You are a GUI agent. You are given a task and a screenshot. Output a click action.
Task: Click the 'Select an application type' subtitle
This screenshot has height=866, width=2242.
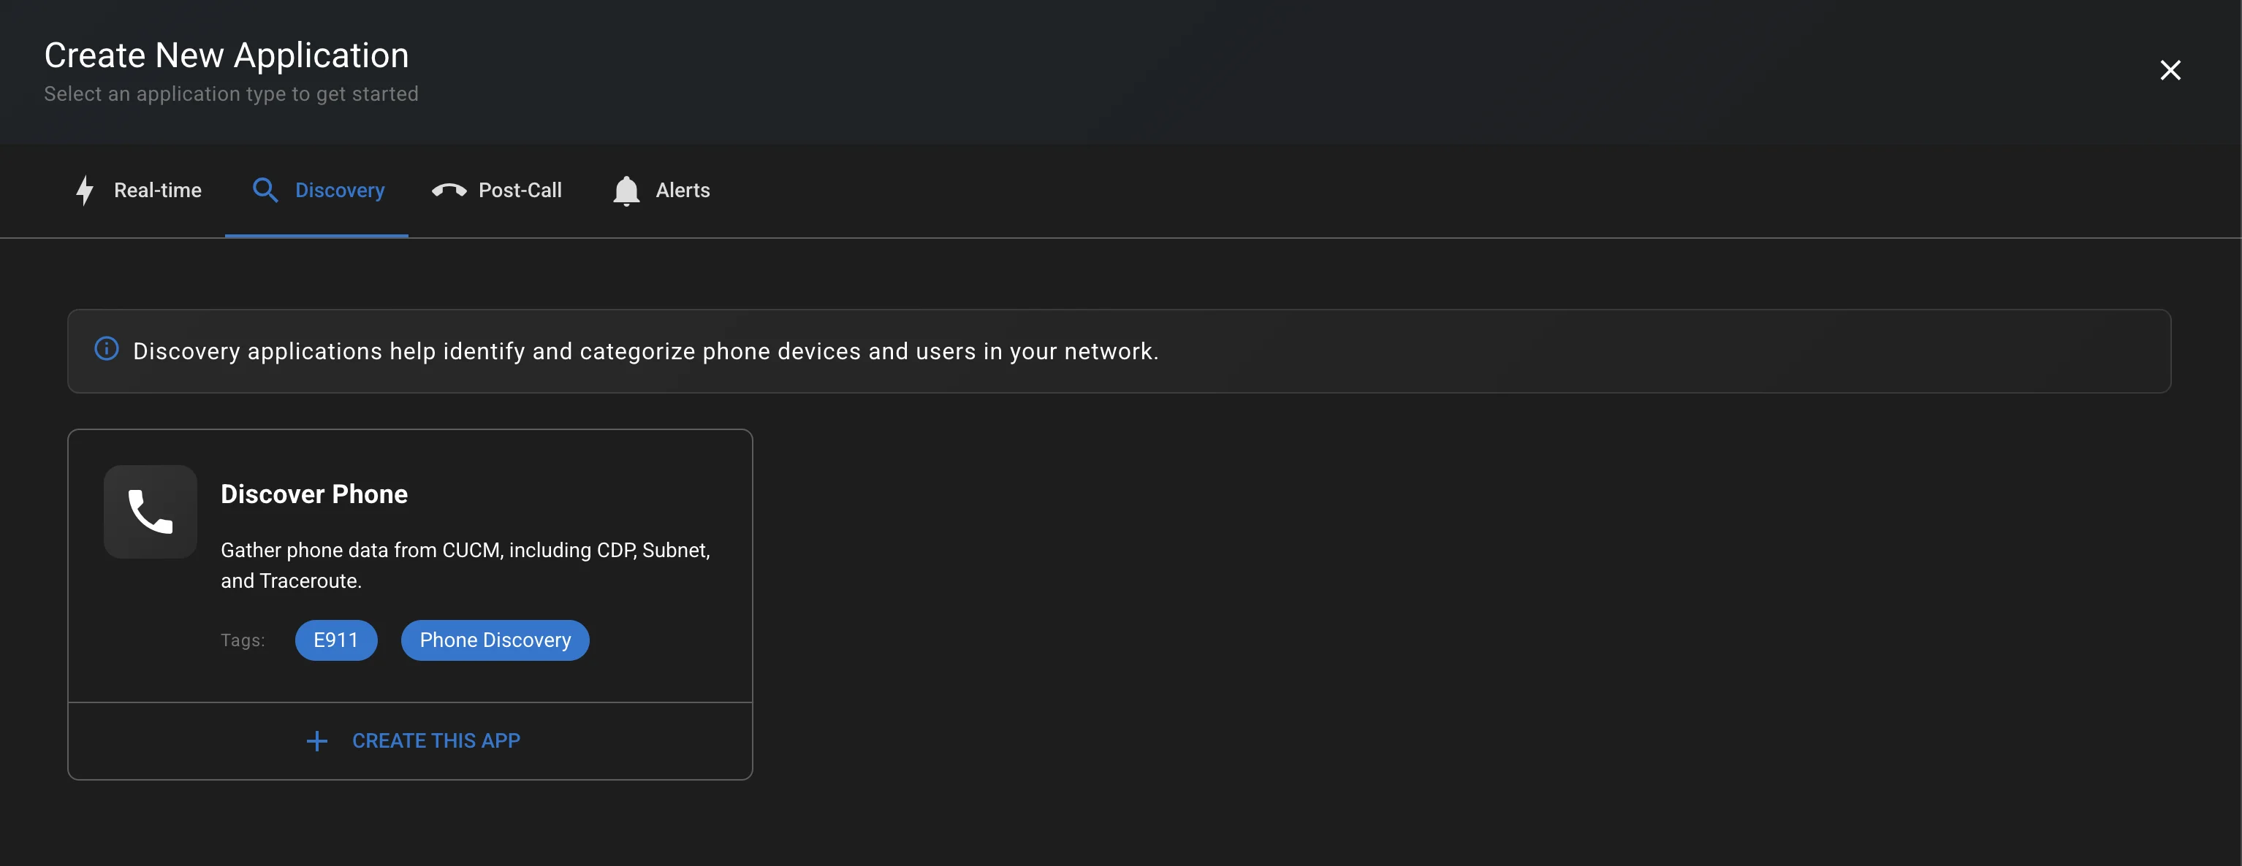(x=232, y=94)
